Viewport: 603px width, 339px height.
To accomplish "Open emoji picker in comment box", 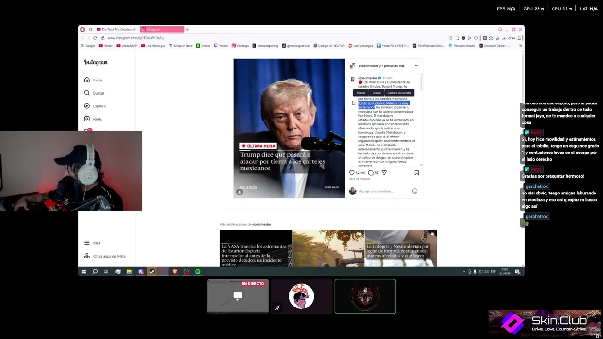I will tap(415, 191).
